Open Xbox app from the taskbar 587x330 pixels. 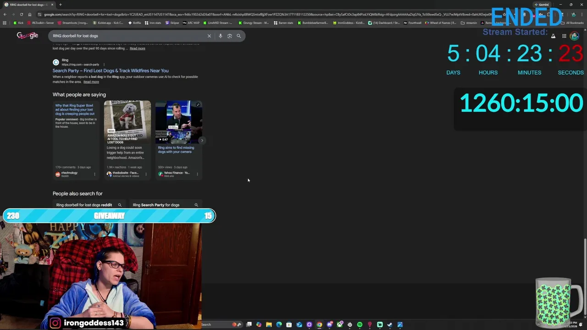pyautogui.click(x=339, y=324)
